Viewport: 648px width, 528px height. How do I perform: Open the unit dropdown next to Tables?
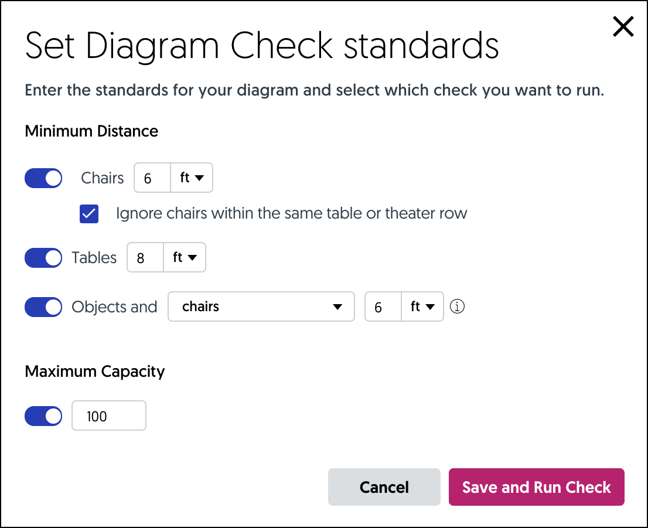coord(185,257)
